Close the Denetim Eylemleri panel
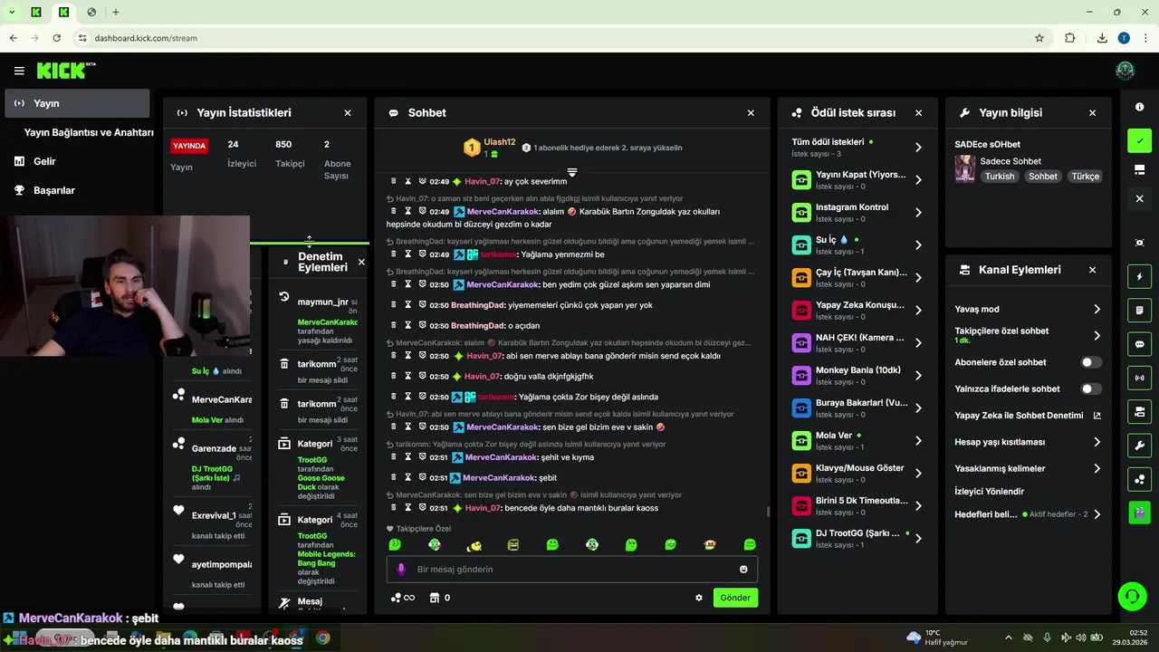The height and width of the screenshot is (652, 1159). pos(361,262)
